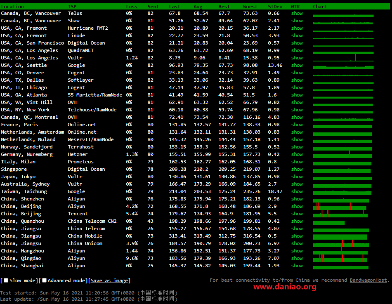Click the Loss column header
392x304 pixels.
pos(132,7)
